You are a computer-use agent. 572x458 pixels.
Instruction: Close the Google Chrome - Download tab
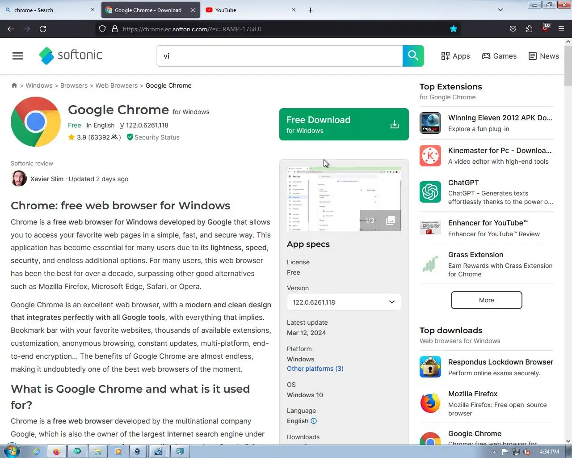193,10
